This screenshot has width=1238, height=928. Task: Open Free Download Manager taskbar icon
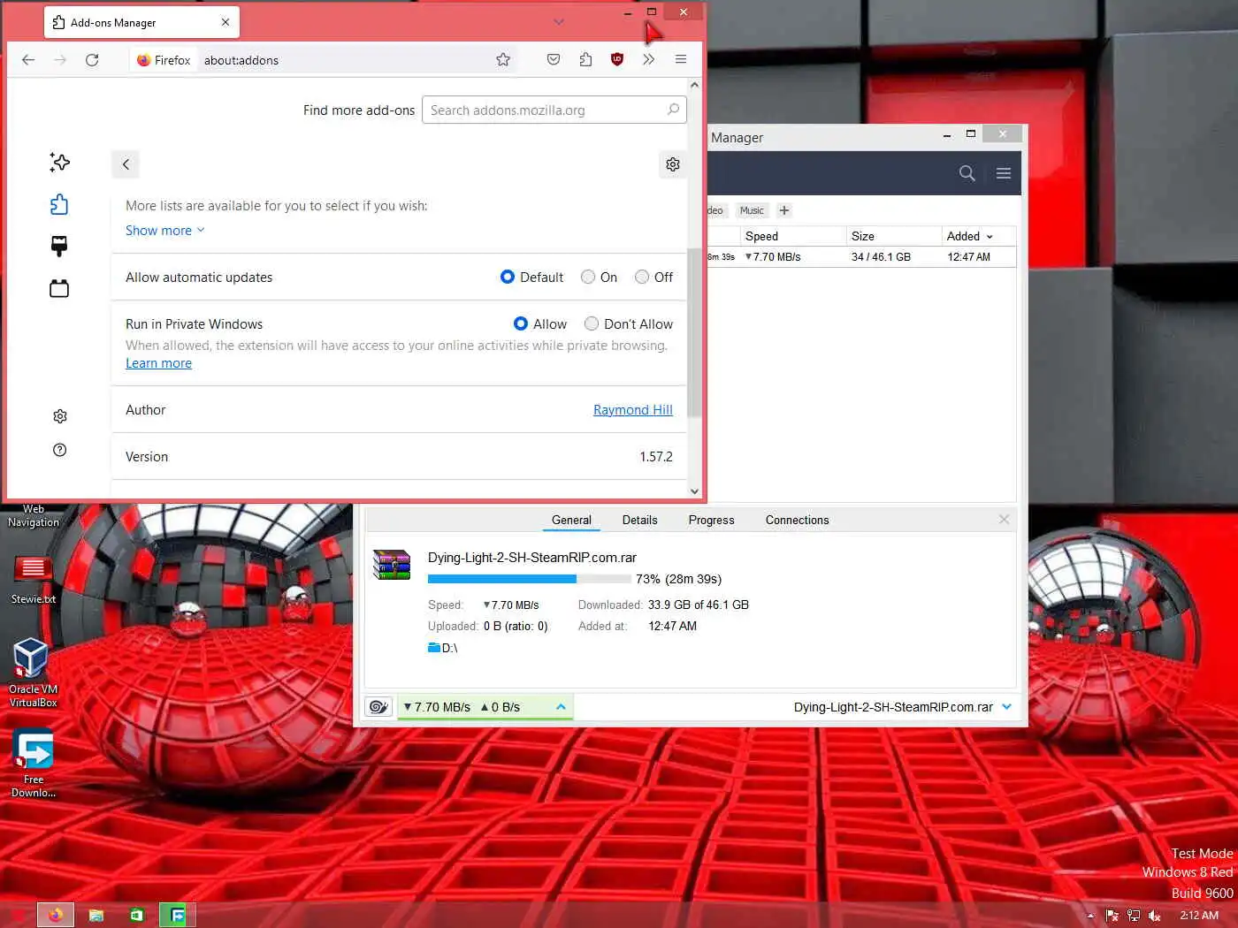[178, 915]
